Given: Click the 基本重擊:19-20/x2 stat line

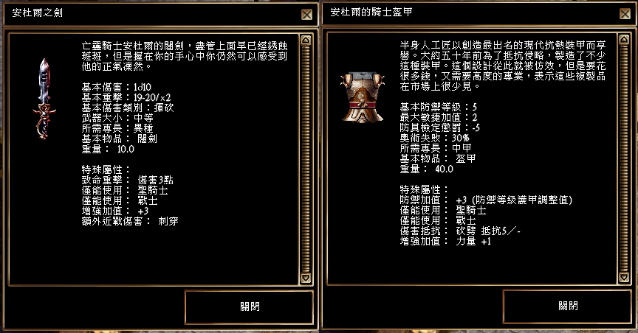Looking at the screenshot, I should (x=126, y=97).
